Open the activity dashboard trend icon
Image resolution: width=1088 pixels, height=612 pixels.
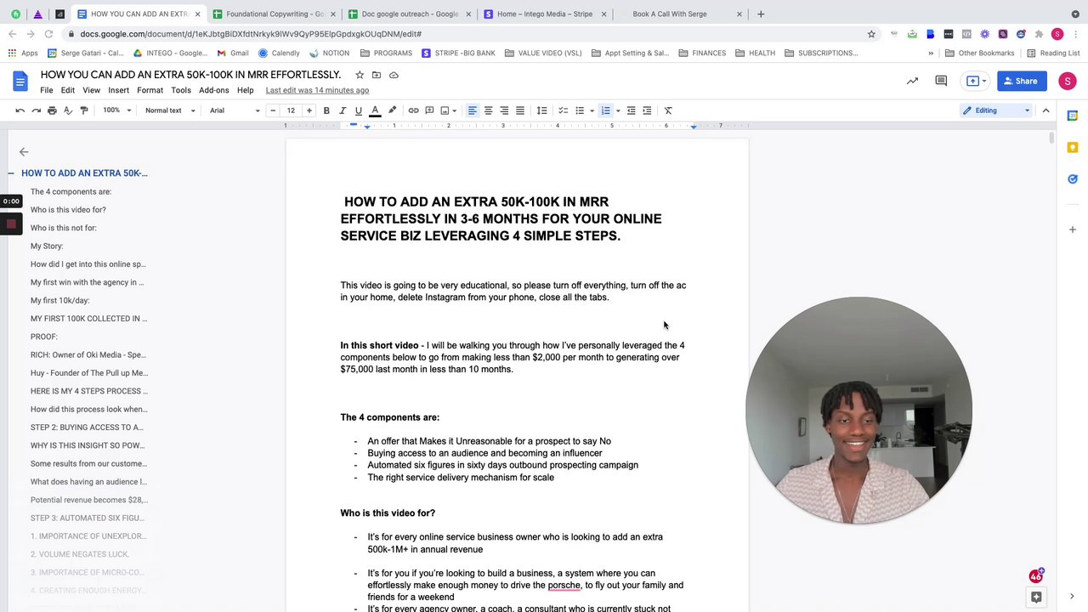(912, 82)
